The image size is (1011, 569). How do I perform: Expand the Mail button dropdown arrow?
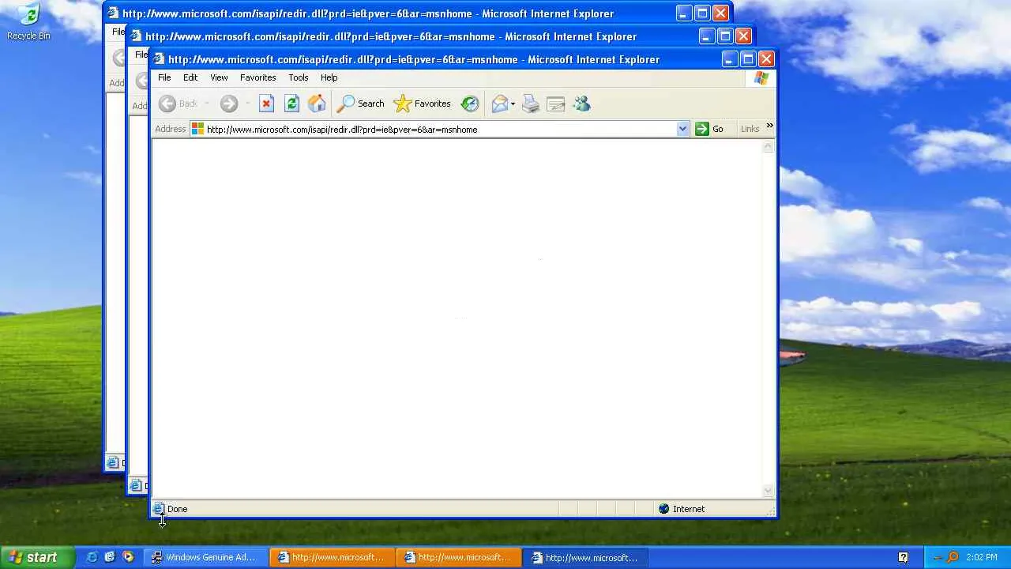pyautogui.click(x=513, y=104)
